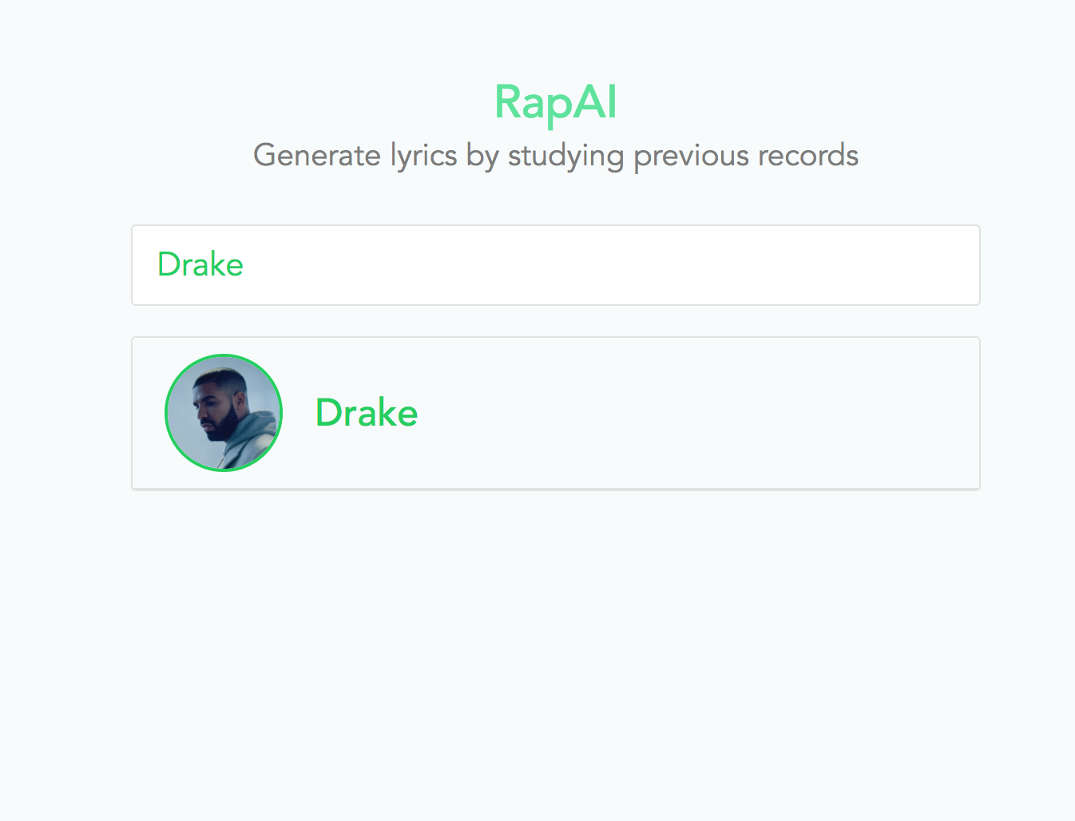Focus the artist search input field
The image size is (1075, 821).
(x=556, y=265)
